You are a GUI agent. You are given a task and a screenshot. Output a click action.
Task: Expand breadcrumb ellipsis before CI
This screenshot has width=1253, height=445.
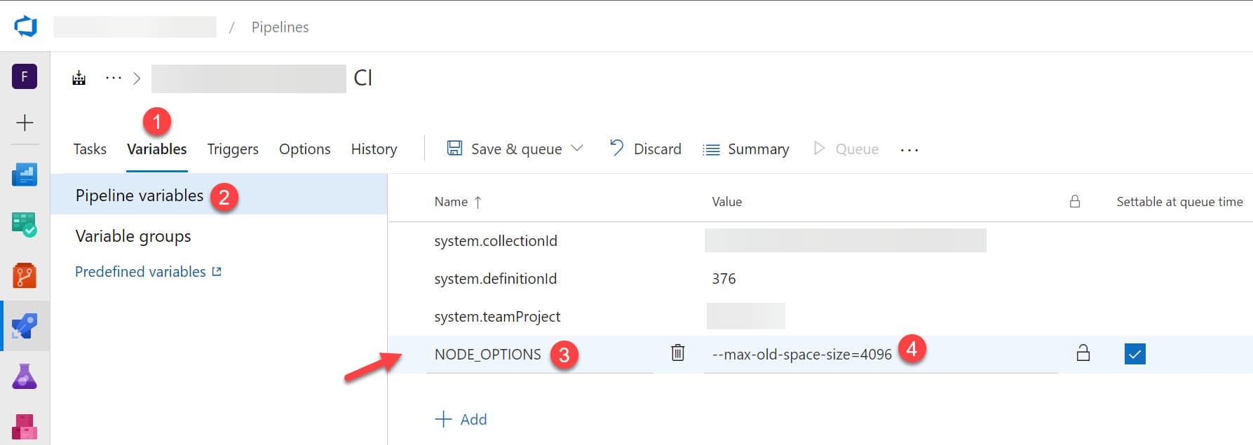point(113,78)
